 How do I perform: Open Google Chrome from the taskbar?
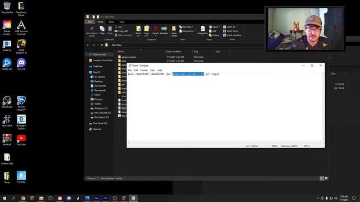tap(23, 198)
